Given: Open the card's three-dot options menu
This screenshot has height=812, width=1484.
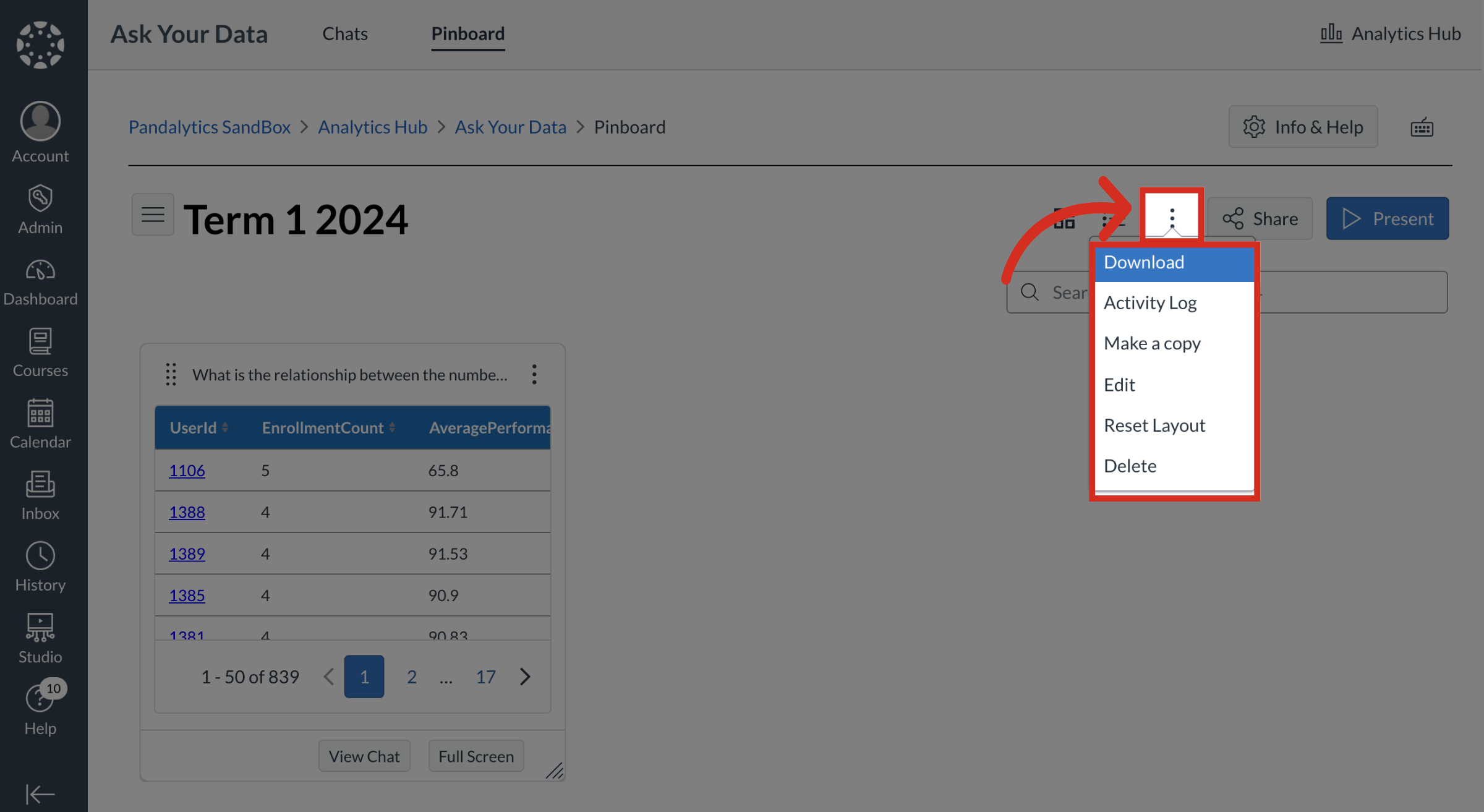Looking at the screenshot, I should [x=534, y=374].
